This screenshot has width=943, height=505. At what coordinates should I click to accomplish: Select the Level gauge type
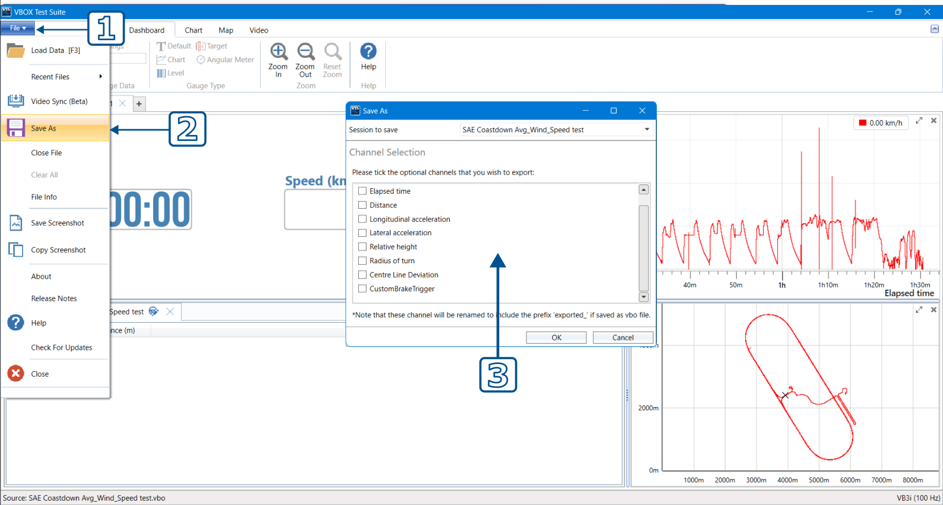tap(170, 73)
